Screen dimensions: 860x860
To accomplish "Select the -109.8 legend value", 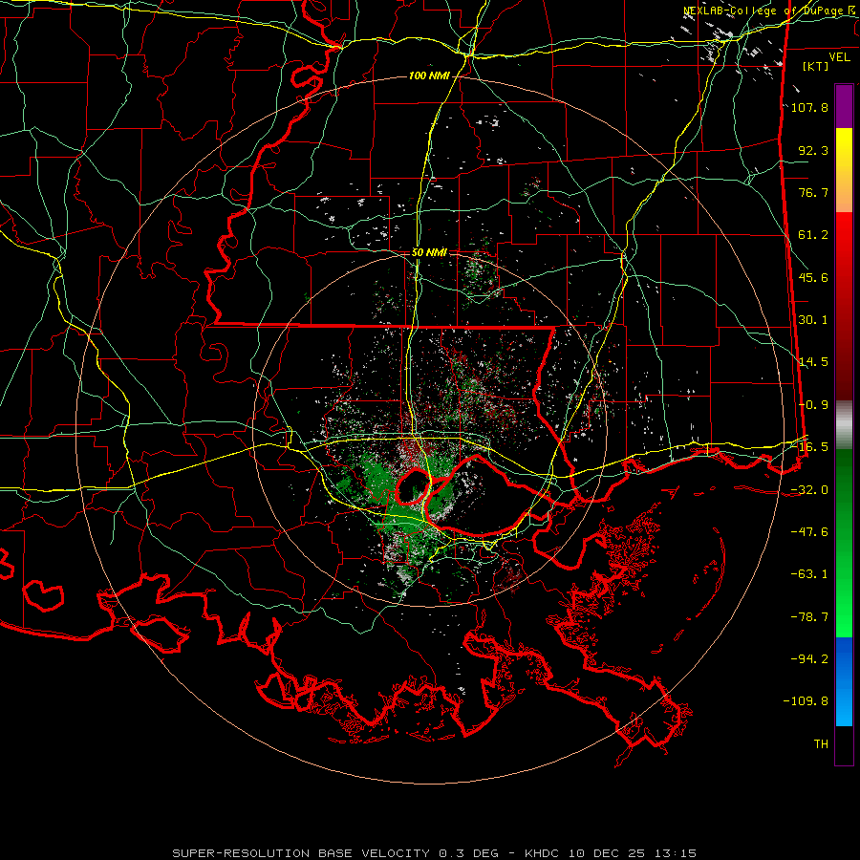I will (806, 701).
